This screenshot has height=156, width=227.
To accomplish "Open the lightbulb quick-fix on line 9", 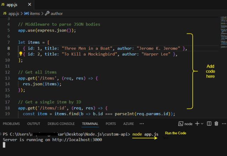I will (x=21, y=54).
